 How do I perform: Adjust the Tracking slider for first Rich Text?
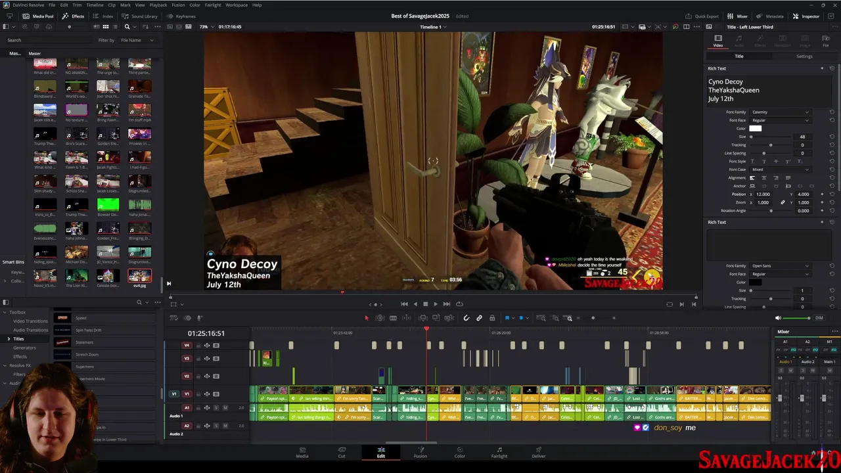pos(771,145)
